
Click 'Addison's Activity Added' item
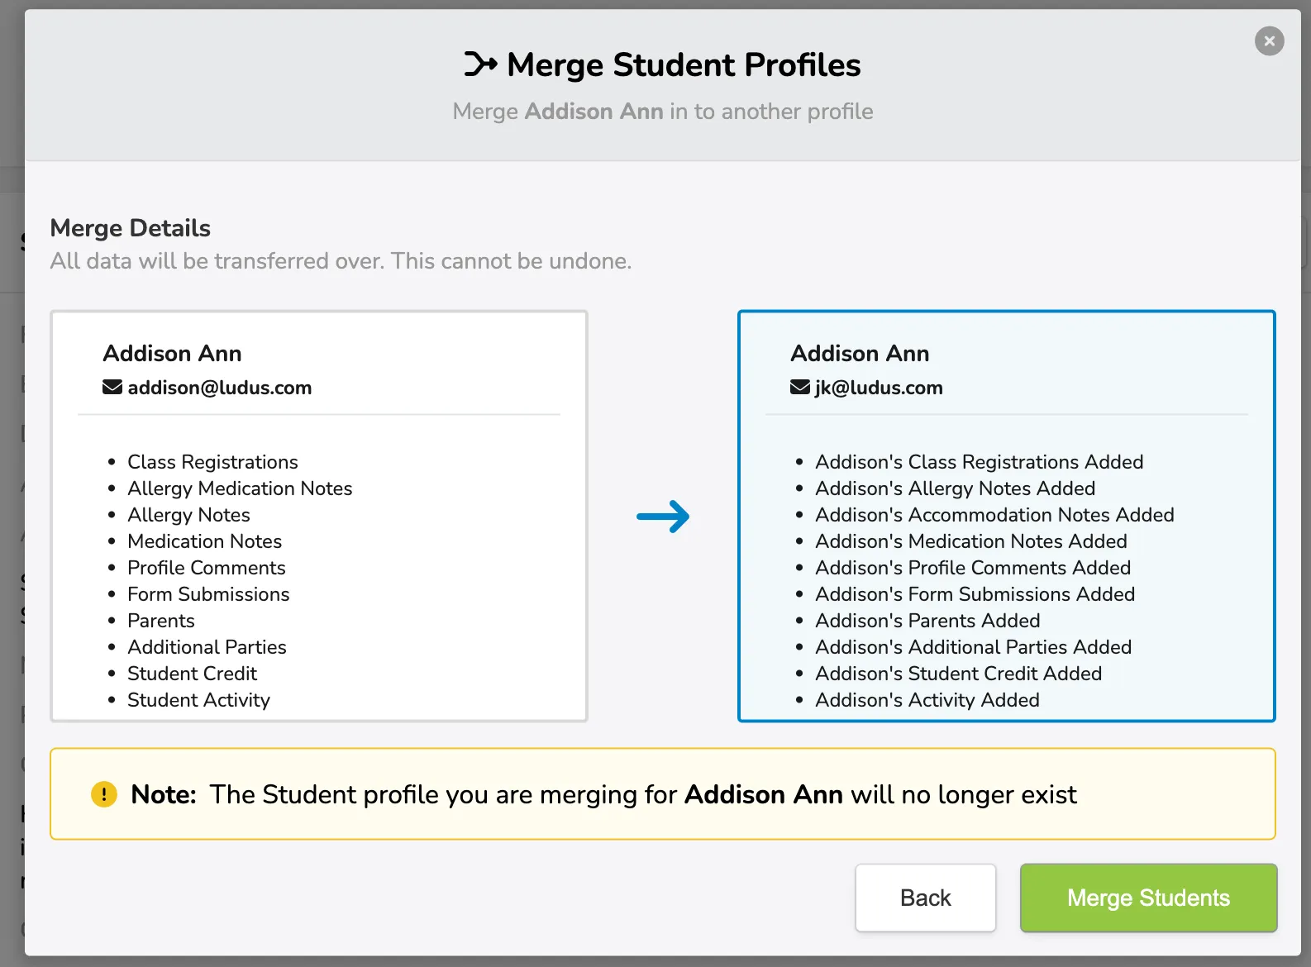(x=927, y=700)
